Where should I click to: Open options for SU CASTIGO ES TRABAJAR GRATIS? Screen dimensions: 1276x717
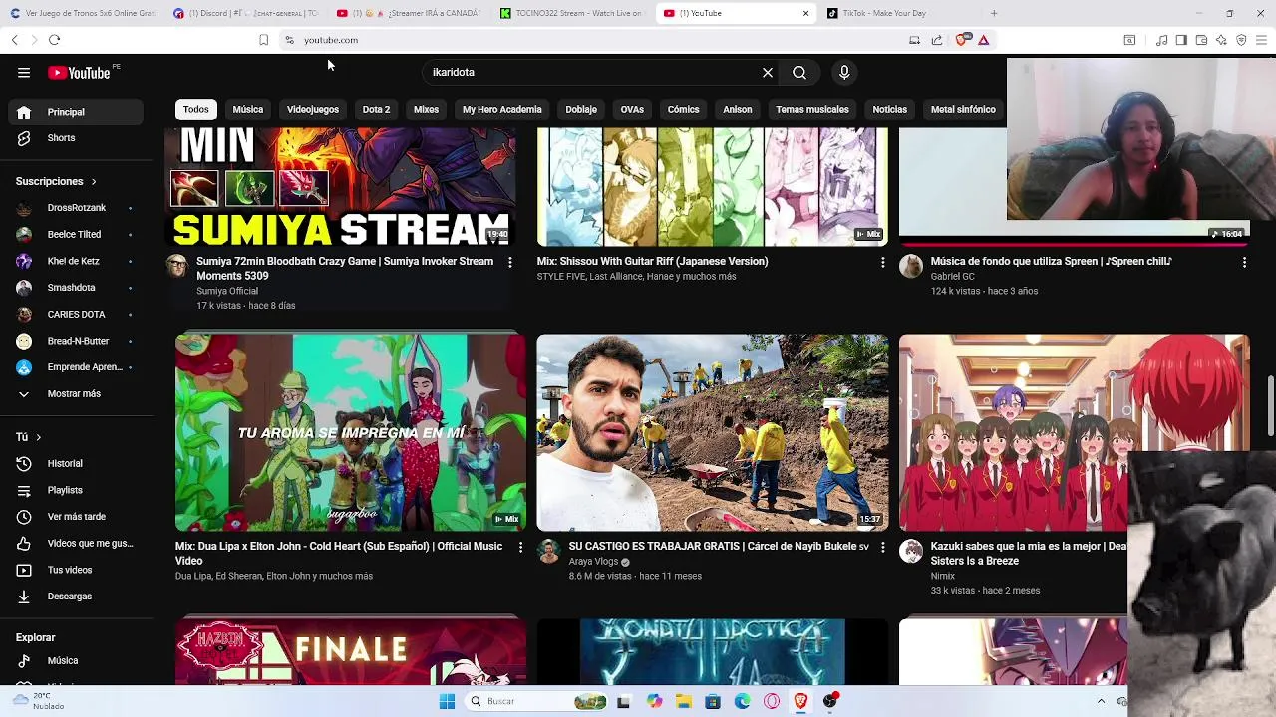coord(882,547)
